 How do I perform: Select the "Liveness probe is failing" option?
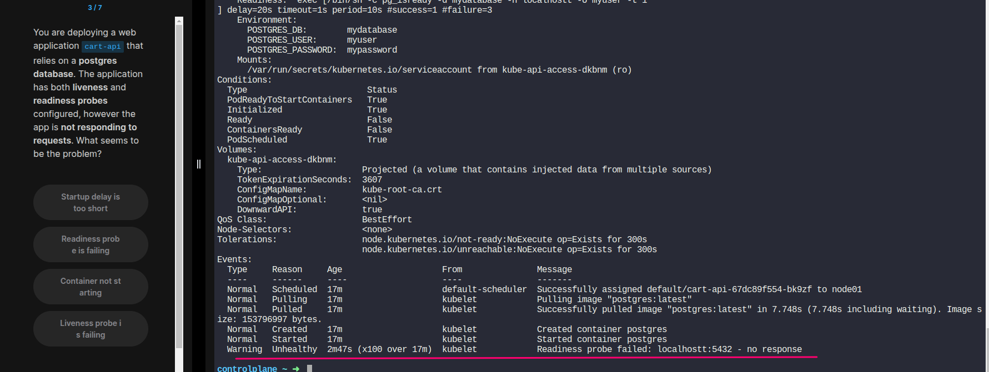tap(91, 329)
